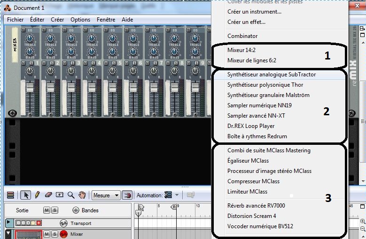Viewport: 366px width, 239px height.
Task: Open the Automation options dropdown arrow
Action: pyautogui.click(x=177, y=195)
